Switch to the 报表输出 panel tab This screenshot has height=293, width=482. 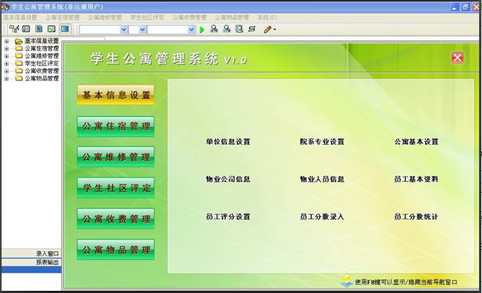click(x=48, y=262)
